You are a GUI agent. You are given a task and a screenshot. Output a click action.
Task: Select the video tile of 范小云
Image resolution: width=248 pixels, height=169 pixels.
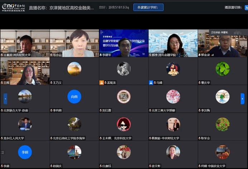pos(74,43)
